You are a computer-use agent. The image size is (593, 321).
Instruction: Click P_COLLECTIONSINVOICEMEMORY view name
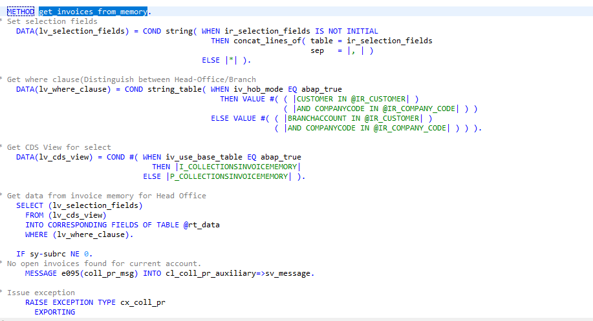[229, 176]
